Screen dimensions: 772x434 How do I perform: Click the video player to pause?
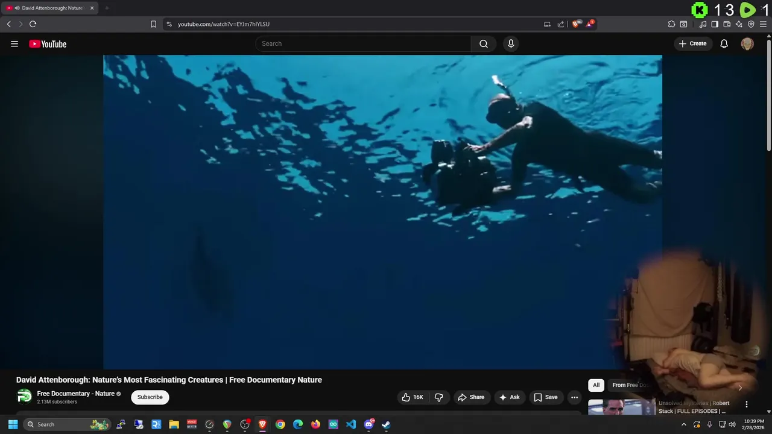[382, 212]
